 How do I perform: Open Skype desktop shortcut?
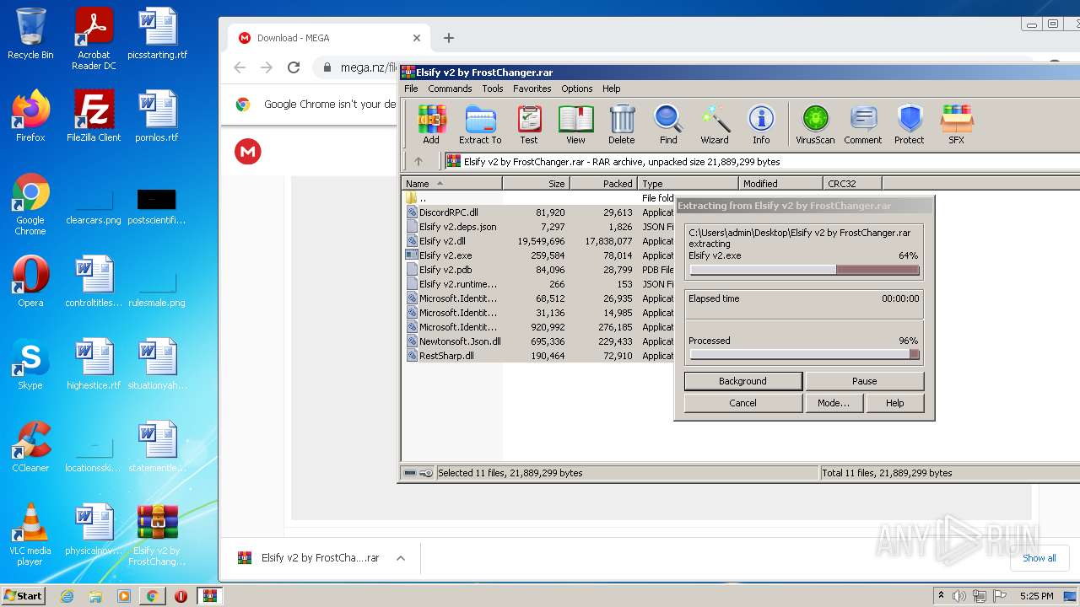(x=30, y=364)
